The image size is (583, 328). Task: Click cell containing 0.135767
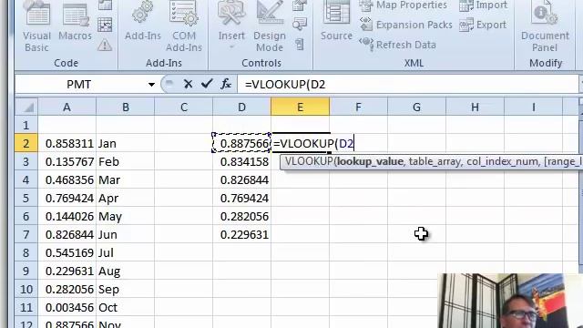point(66,162)
